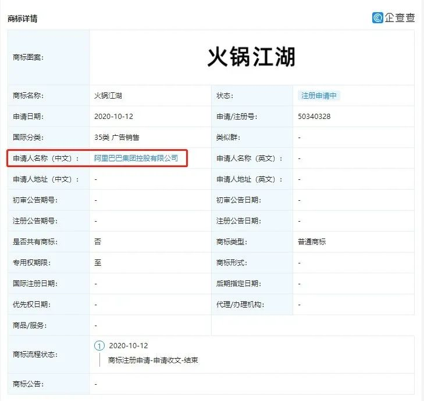424x401 pixels.
Task: Click the 是否共有商标 value 否
Action: click(x=98, y=241)
